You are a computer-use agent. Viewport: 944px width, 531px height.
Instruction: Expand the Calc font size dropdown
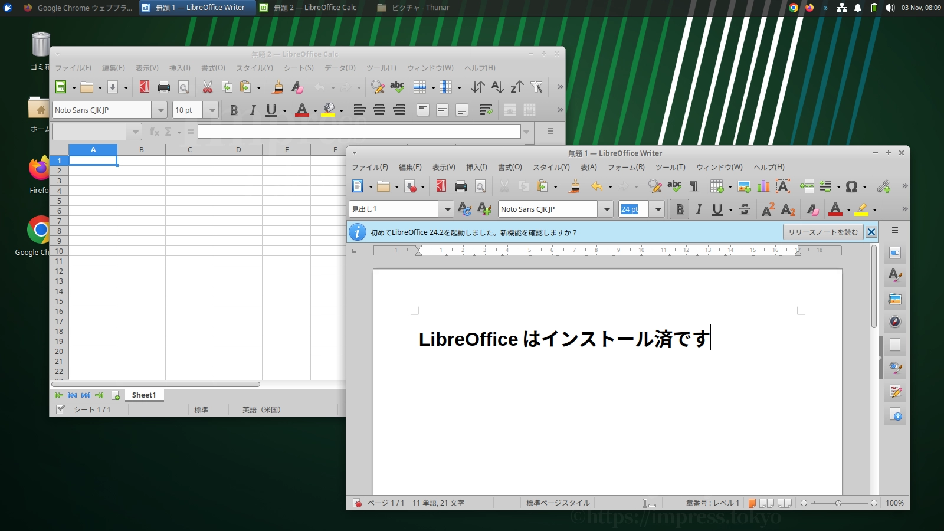[211, 110]
